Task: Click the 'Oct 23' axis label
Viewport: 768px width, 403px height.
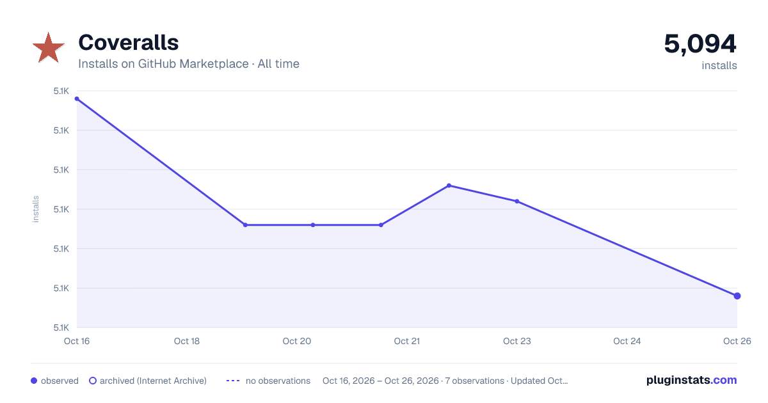Action: 517,341
